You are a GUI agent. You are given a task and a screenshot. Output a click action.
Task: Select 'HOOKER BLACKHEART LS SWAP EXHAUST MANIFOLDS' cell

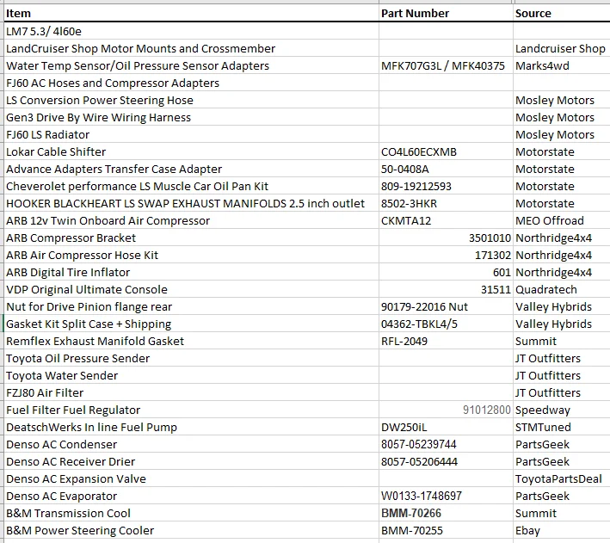(x=191, y=203)
